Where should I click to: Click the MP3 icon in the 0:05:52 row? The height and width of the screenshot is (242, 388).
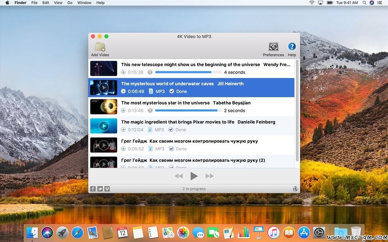coord(151,149)
